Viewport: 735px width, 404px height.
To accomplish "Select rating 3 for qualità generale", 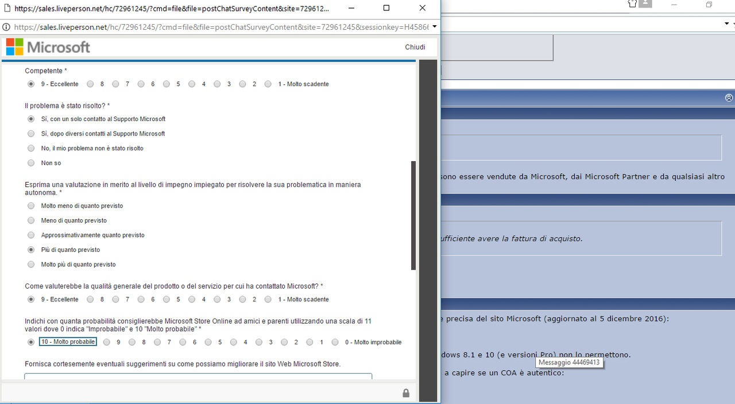I will coord(217,299).
